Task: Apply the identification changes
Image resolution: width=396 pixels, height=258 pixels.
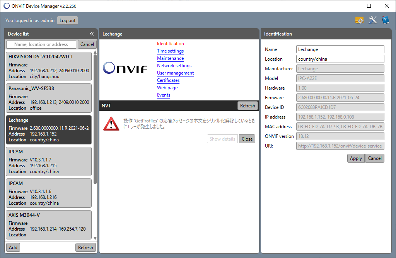Action: [356, 158]
